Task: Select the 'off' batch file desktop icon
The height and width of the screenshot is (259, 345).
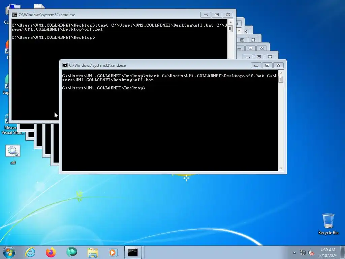Action: tap(13, 154)
